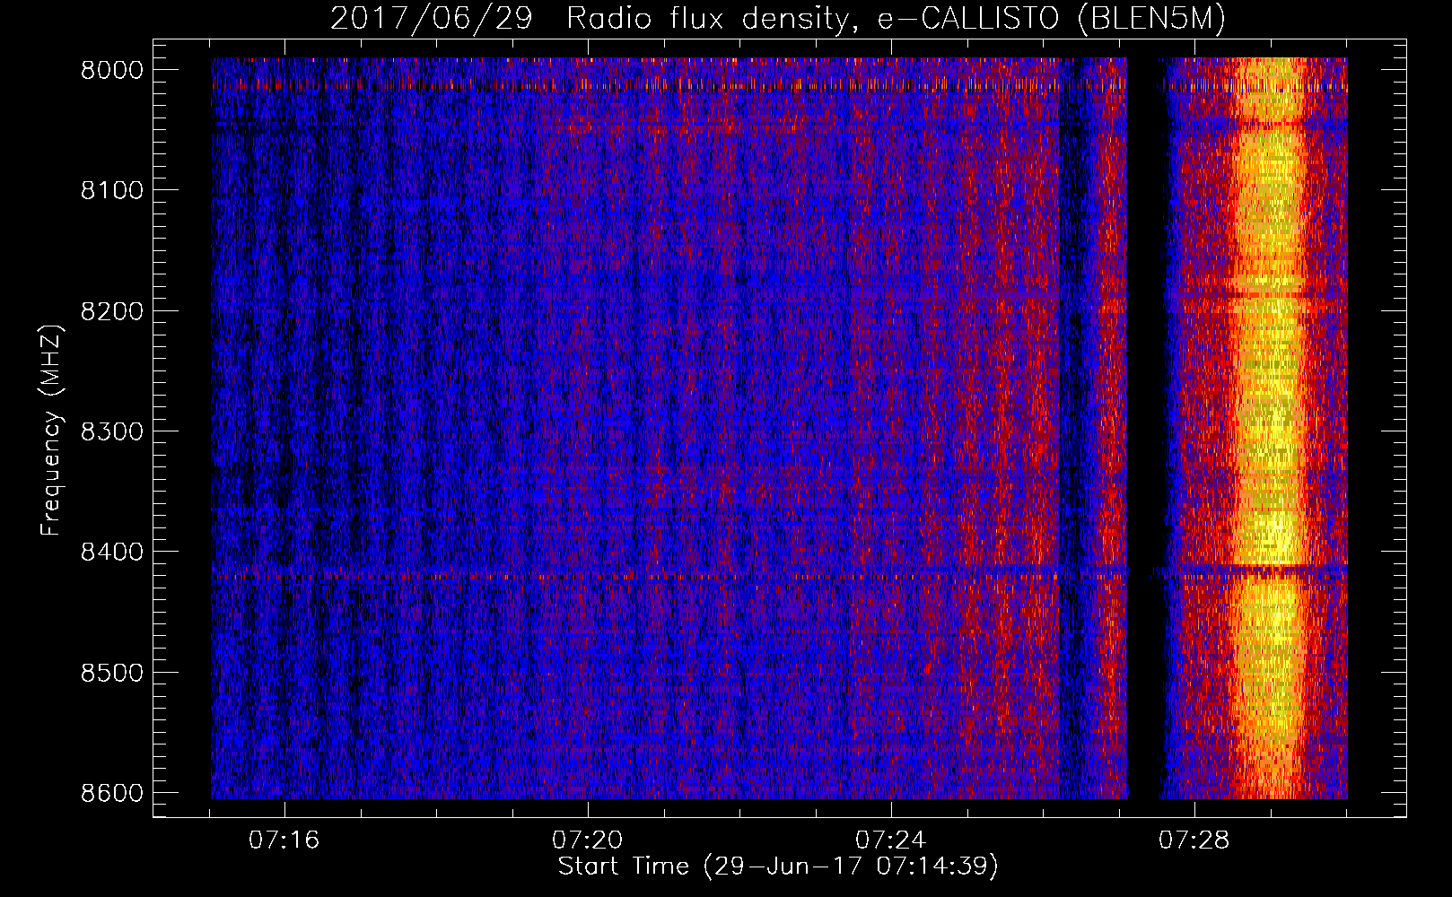Viewport: 1452px width, 897px height.
Task: Click the Start Time axis caption
Action: [x=778, y=867]
